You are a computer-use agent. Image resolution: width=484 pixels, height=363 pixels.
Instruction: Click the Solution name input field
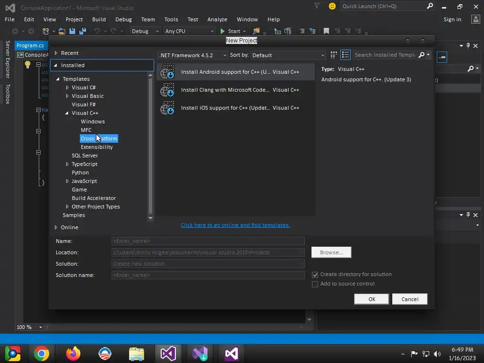point(208,276)
